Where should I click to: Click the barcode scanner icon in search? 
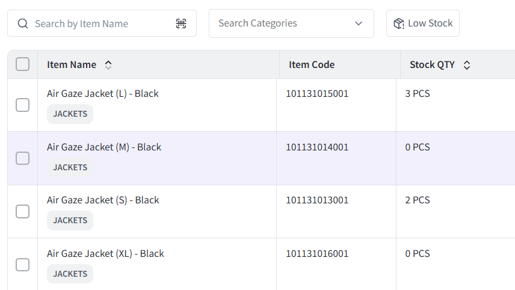pyautogui.click(x=181, y=23)
